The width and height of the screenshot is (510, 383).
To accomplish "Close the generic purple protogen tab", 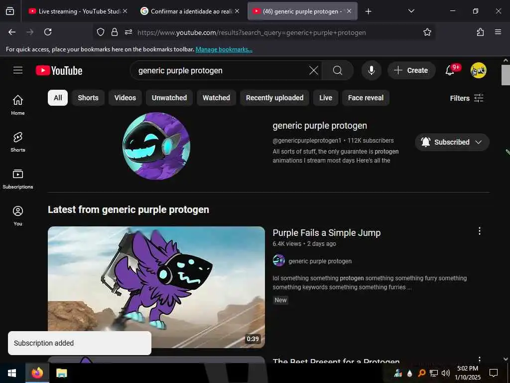I will tap(349, 11).
